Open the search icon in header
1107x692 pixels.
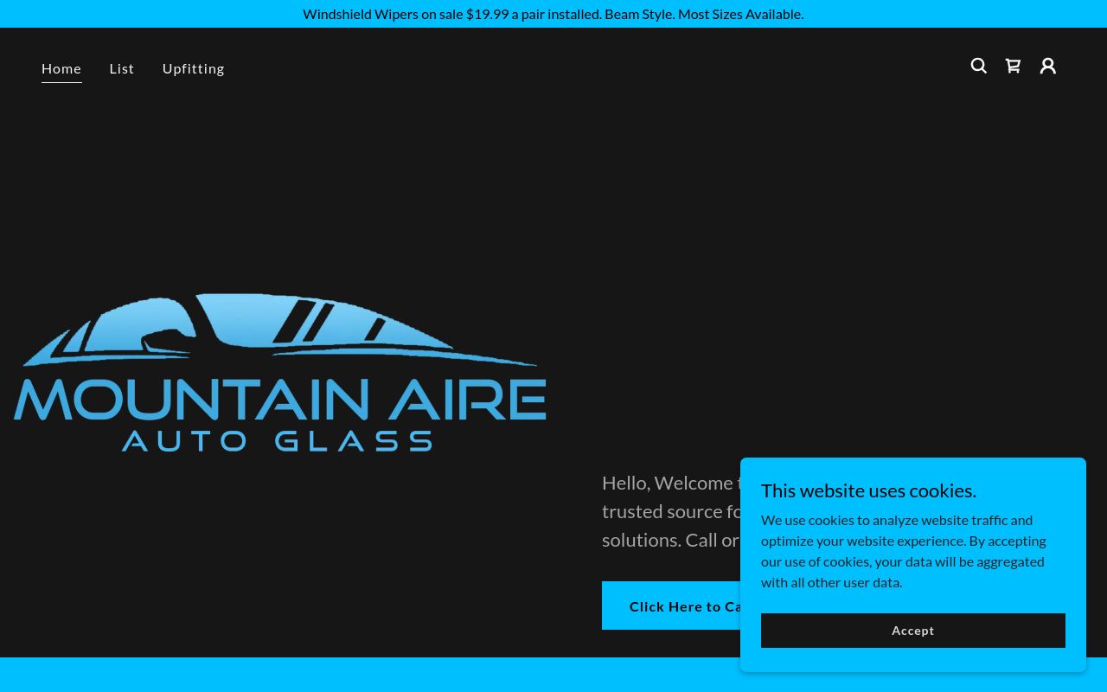tap(978, 66)
